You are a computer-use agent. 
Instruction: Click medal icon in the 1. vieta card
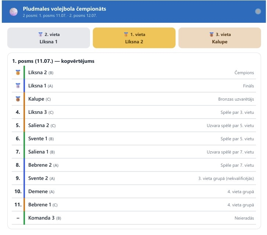tap(126, 35)
